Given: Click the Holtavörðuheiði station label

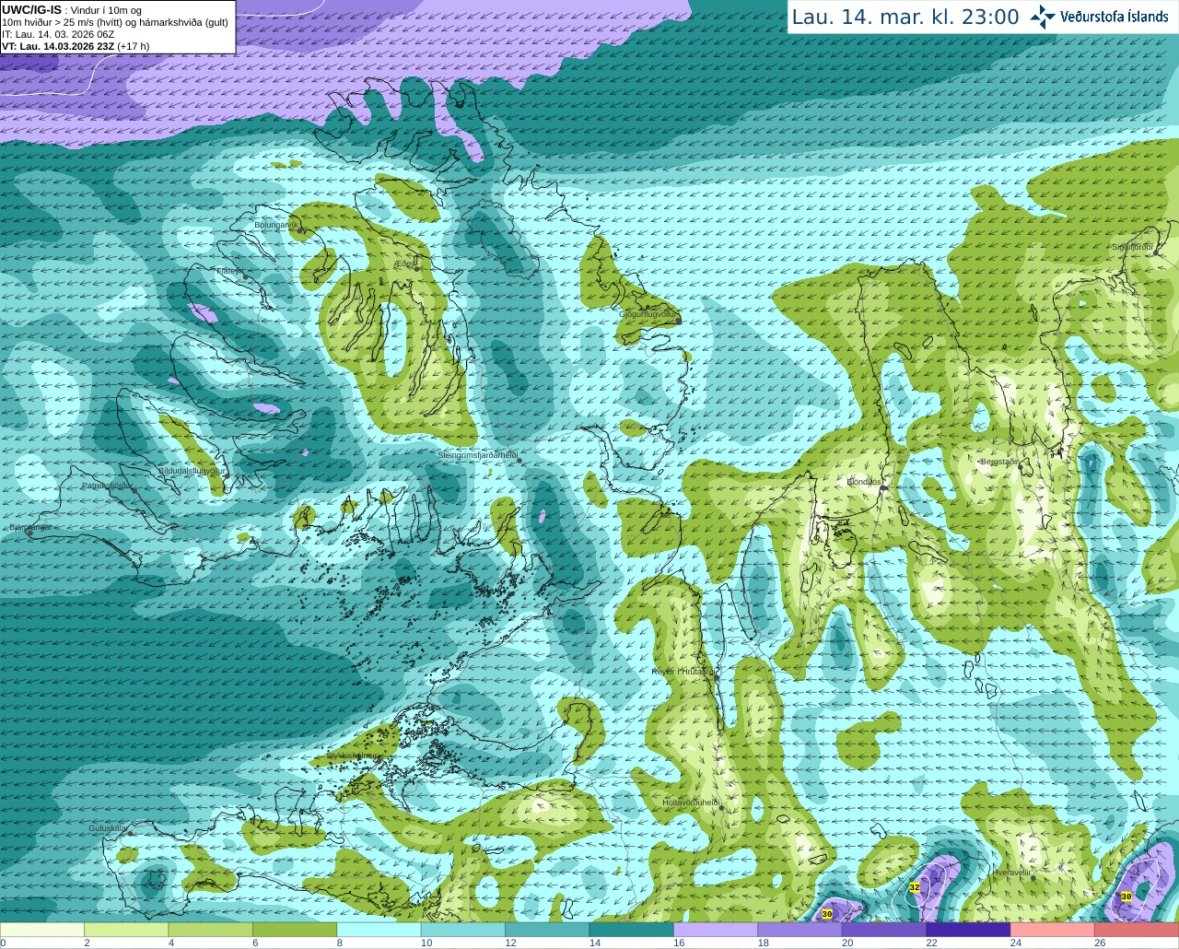Looking at the screenshot, I should pyautogui.click(x=692, y=803).
